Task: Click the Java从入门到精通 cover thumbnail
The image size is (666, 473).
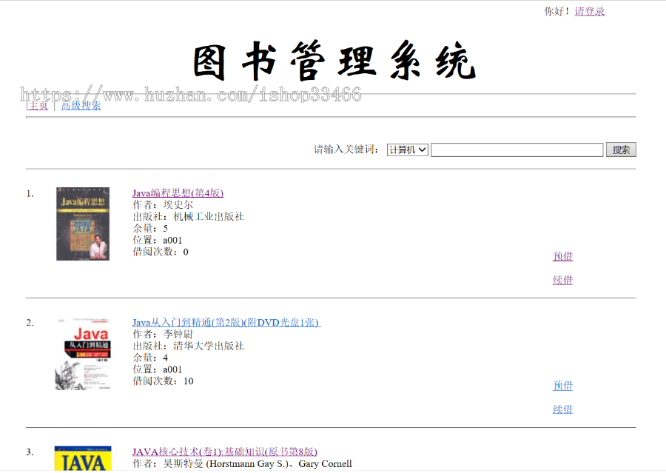Action: 82,353
